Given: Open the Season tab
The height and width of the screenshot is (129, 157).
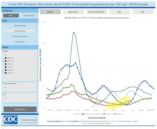Looking at the screenshot, I should 50,12.
